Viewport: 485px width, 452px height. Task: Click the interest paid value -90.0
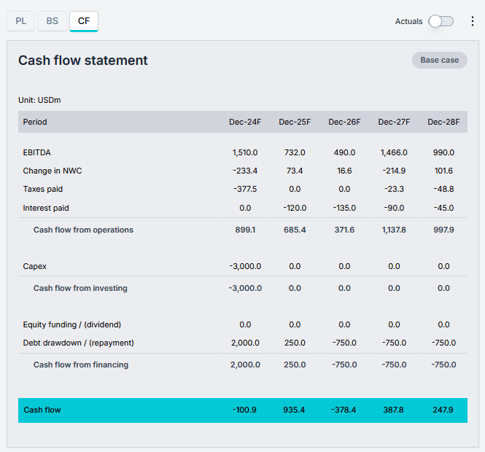pyautogui.click(x=394, y=208)
